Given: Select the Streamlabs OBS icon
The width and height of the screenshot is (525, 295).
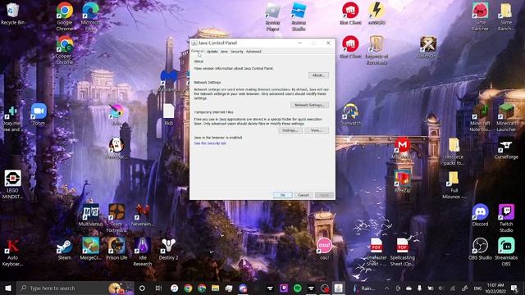Looking at the screenshot, I should [x=506, y=252].
